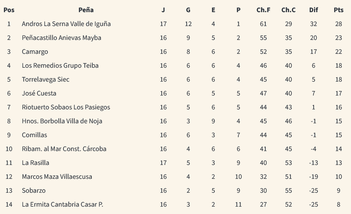351x214 pixels.
Task: Click Hnos. Borbolla Villa de Noja
Action: point(62,121)
